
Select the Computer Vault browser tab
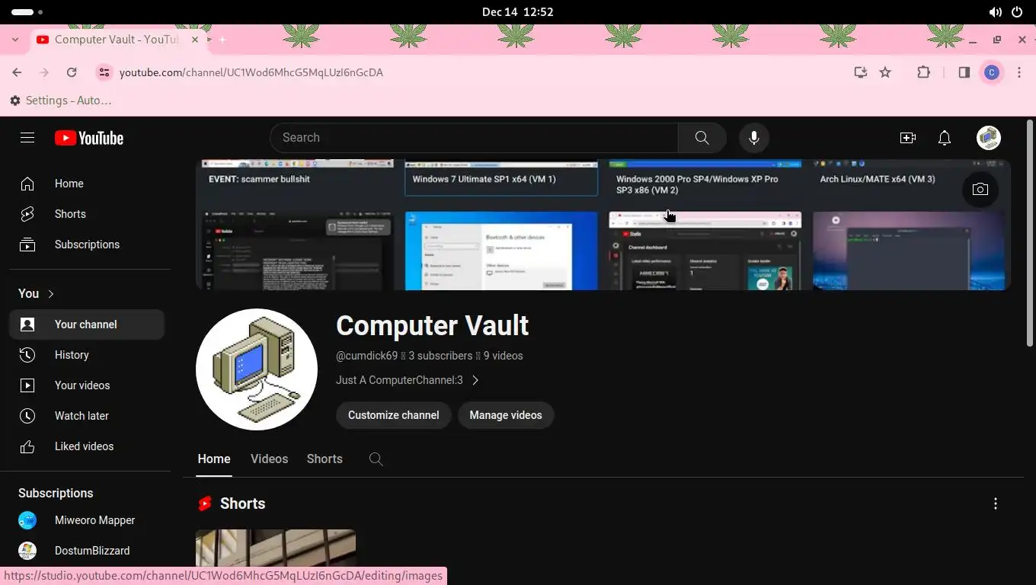pyautogui.click(x=118, y=40)
